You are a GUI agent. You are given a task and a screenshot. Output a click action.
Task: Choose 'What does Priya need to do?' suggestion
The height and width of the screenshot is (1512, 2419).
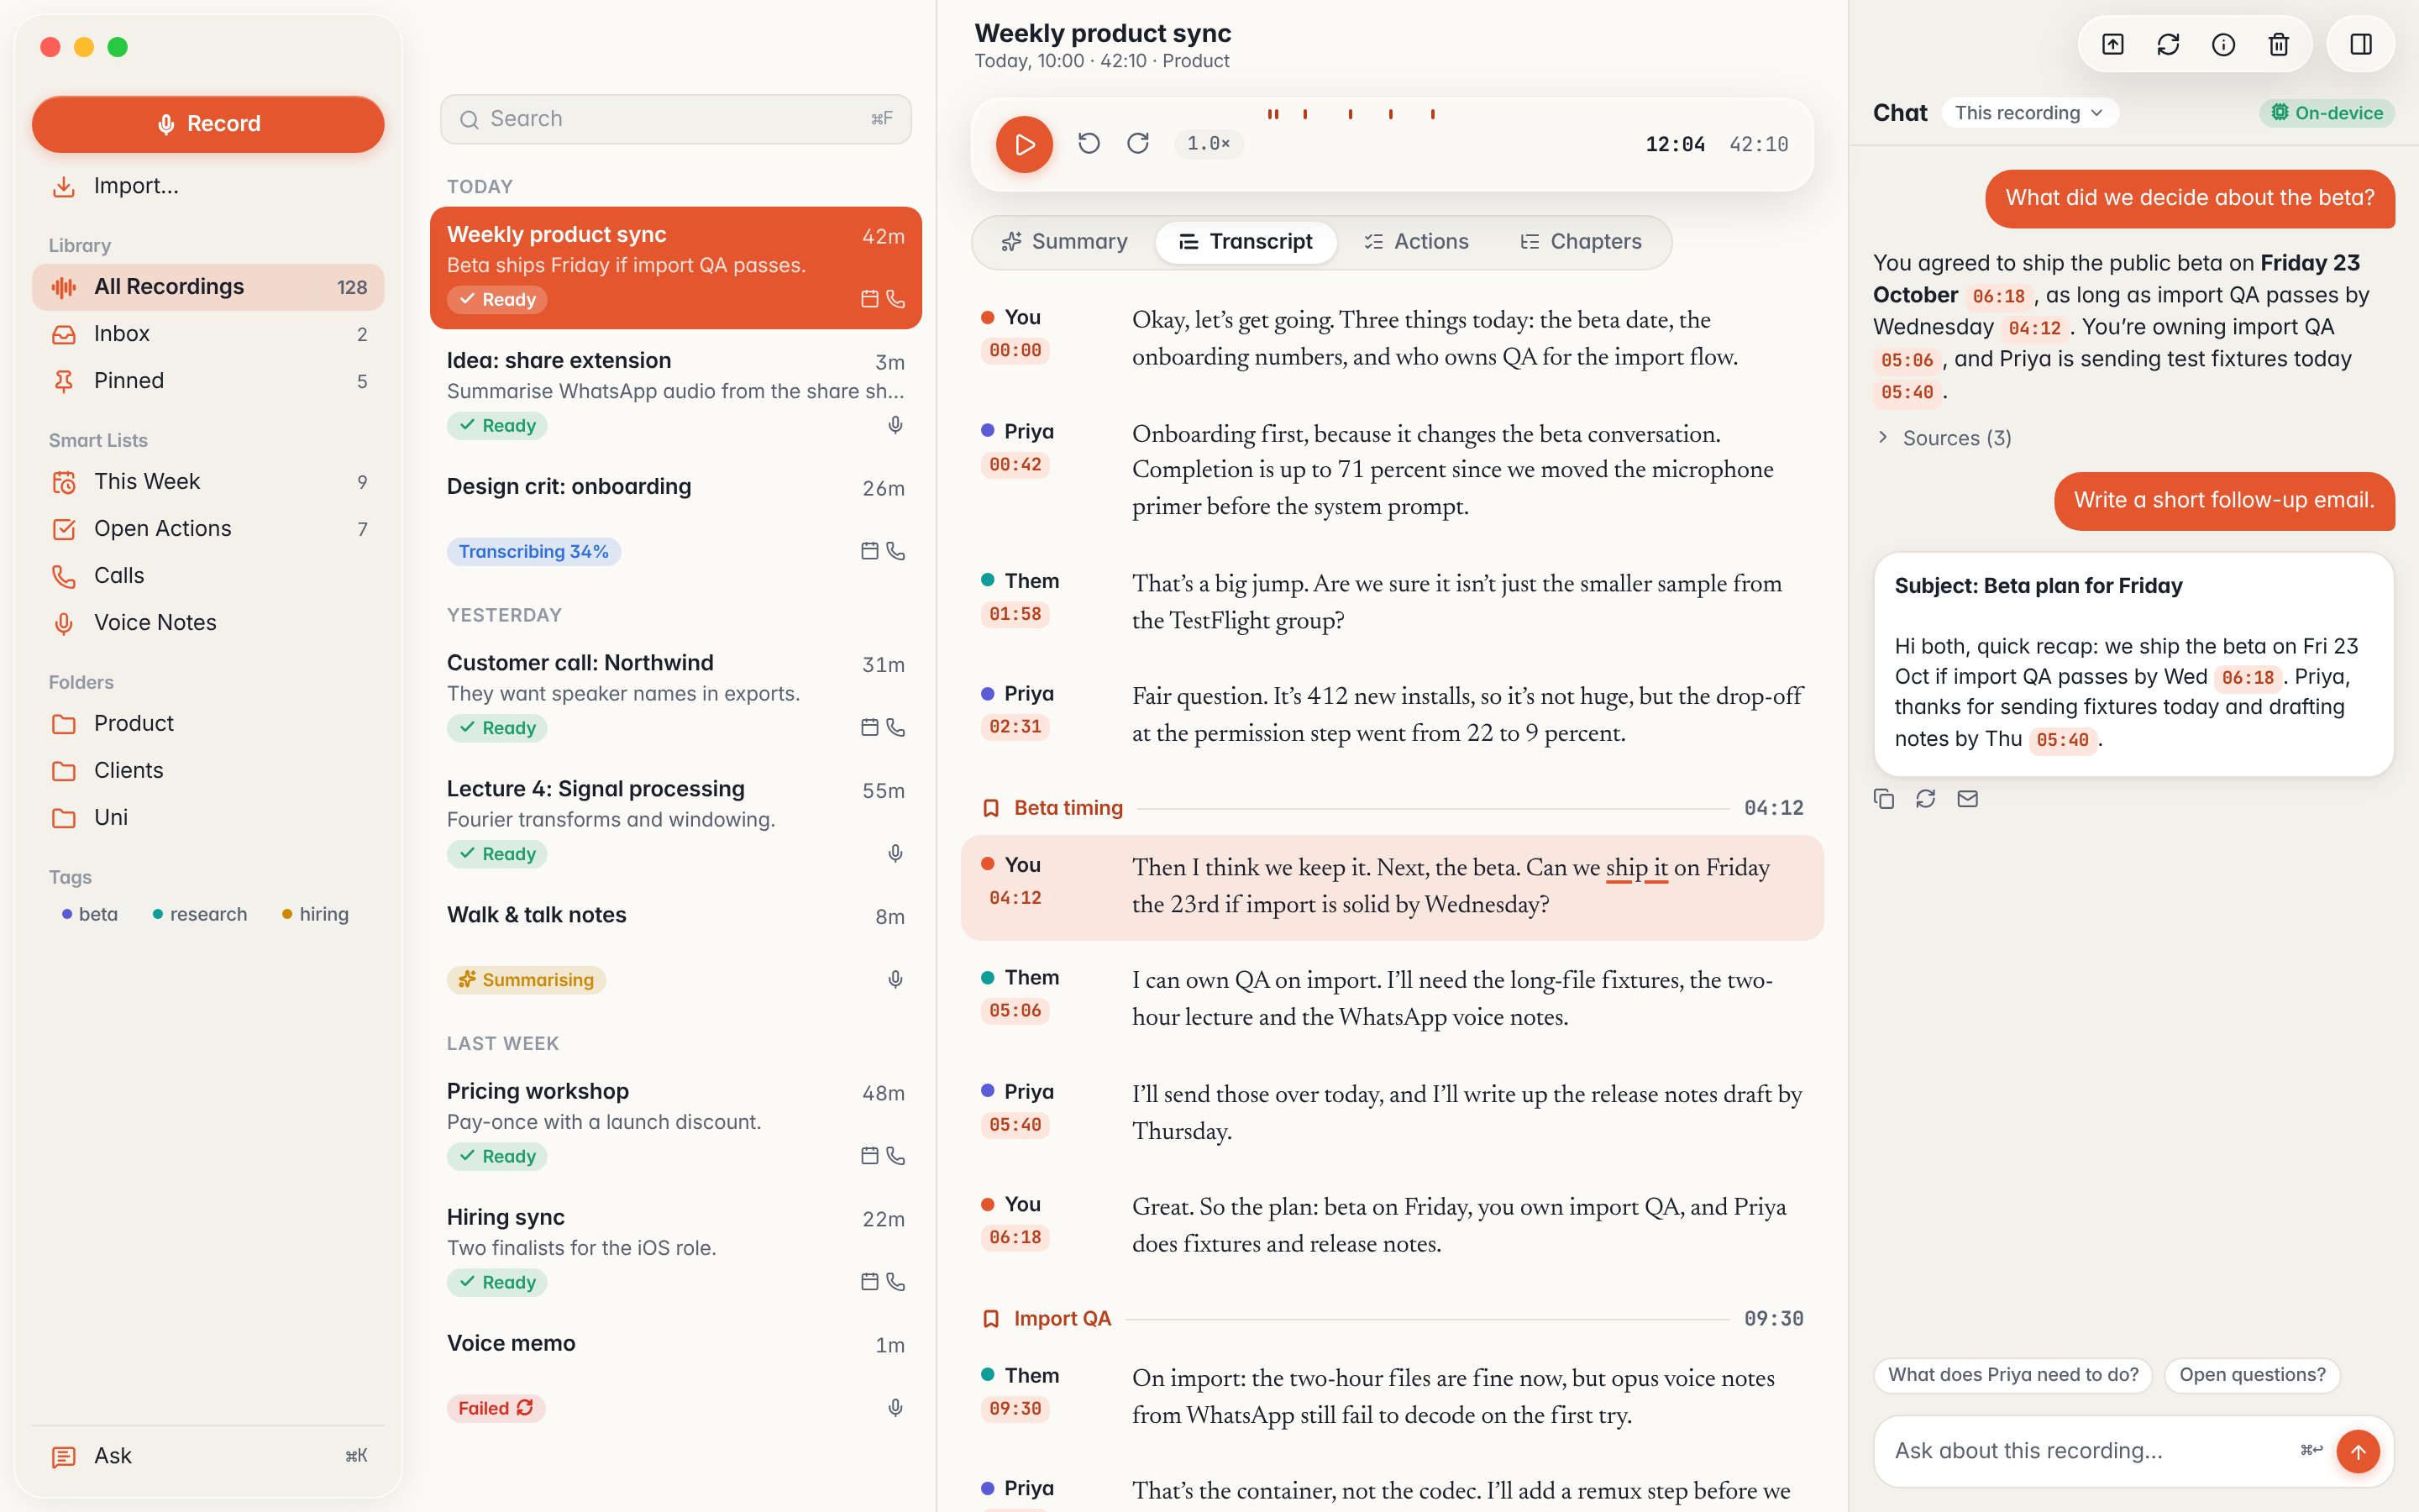(x=2013, y=1375)
